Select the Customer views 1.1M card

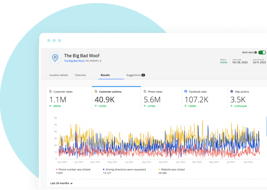69,98
